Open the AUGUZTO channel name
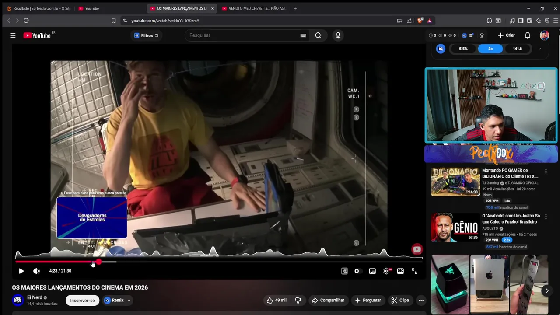Screen dimensions: 560x315 (x=490, y=228)
